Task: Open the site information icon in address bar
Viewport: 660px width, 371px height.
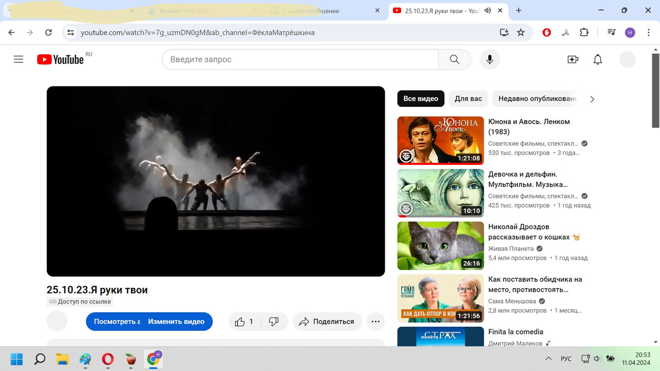Action: click(x=71, y=32)
